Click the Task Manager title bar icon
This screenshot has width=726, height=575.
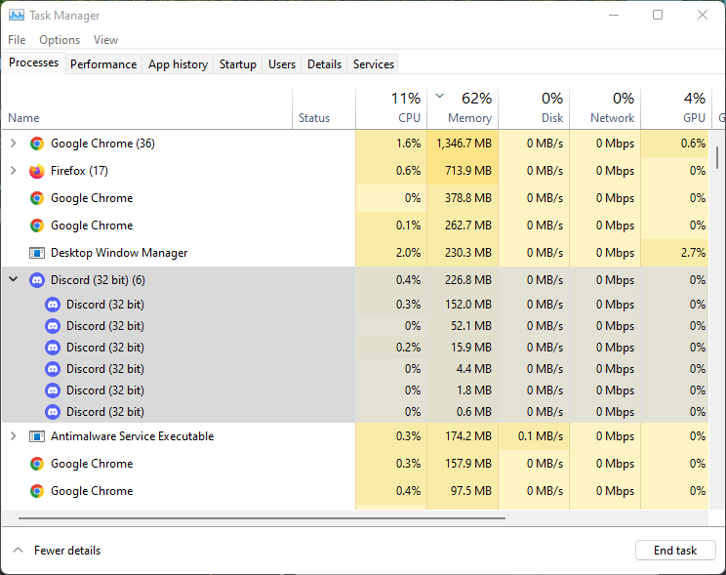point(17,16)
